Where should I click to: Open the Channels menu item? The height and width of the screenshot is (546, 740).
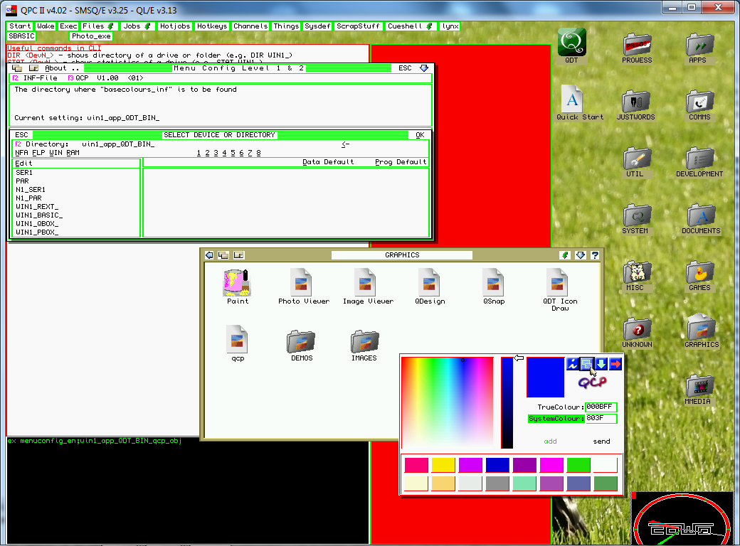click(x=250, y=26)
